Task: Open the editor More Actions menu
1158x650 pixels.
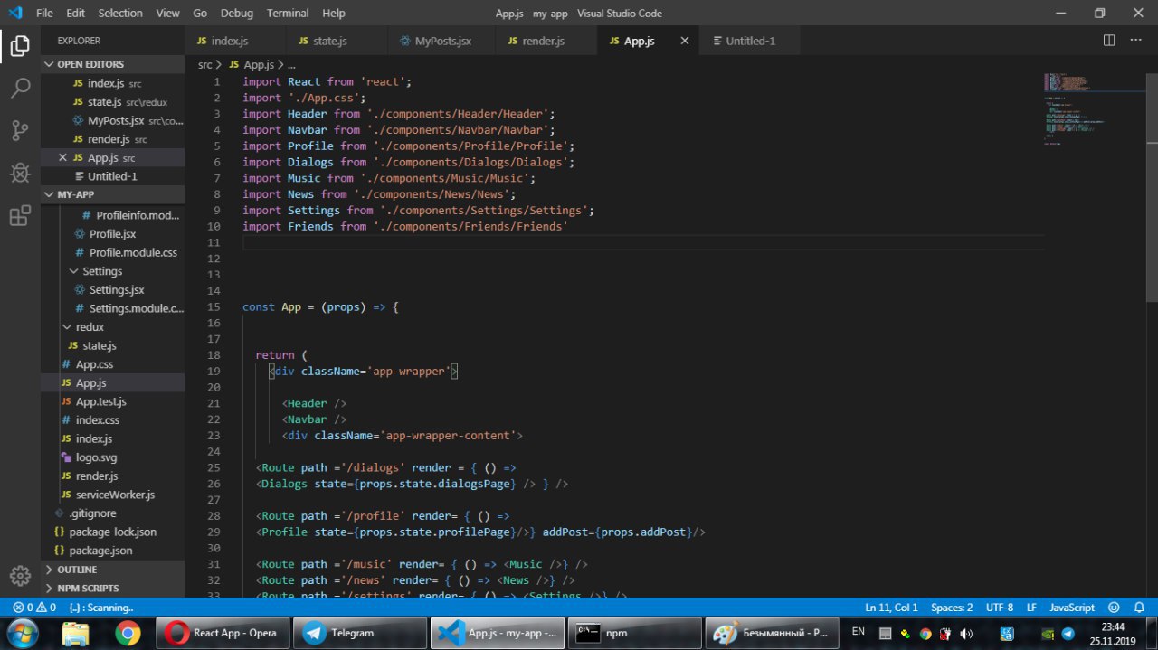Action: tap(1136, 41)
